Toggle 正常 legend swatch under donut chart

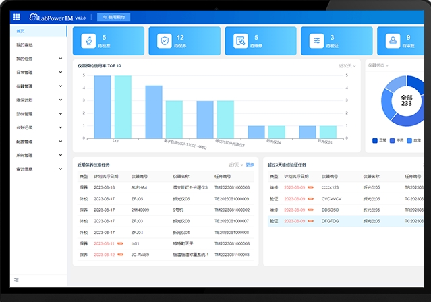coord(374,140)
